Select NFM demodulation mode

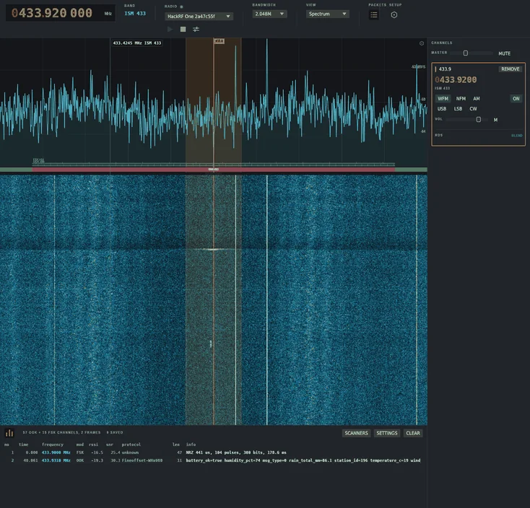(461, 99)
